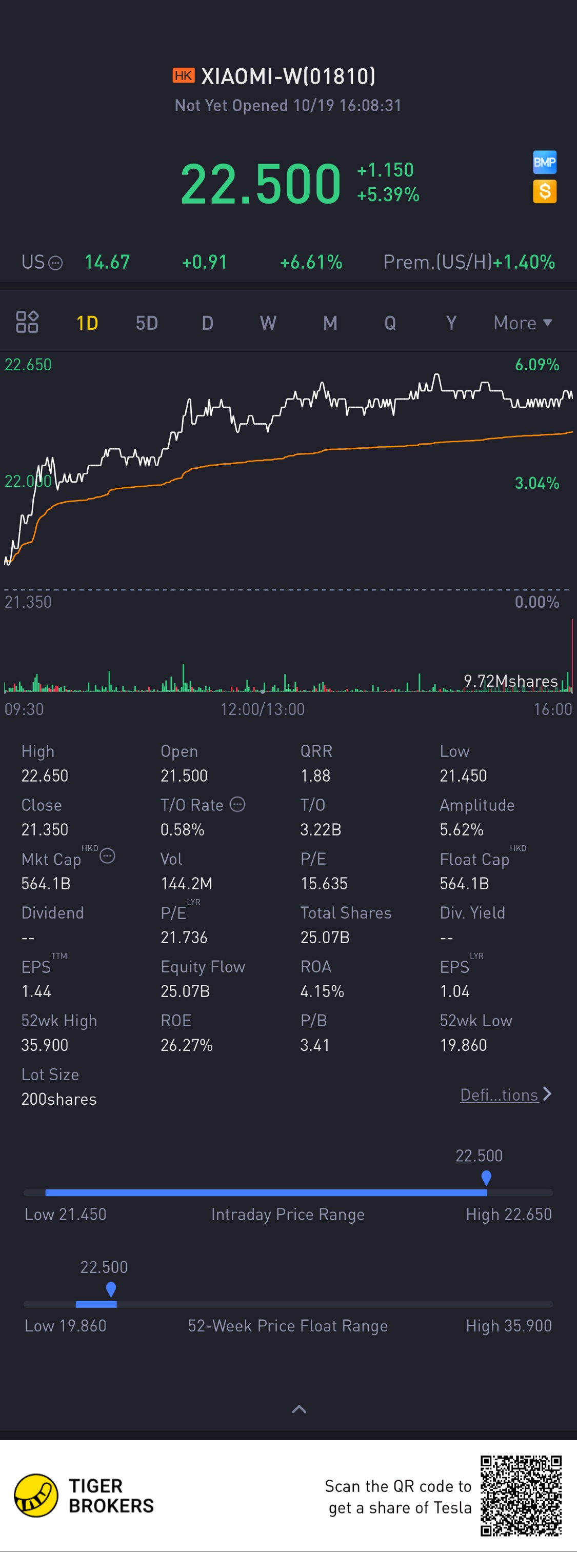Tap the orange HK market badge
Viewport: 577px width, 1552px height.
(x=183, y=75)
